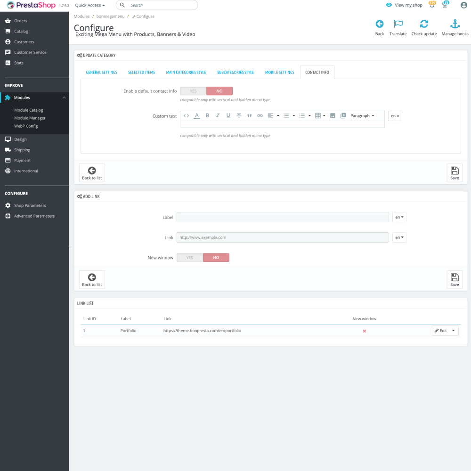Open the General Settings tab

(101, 72)
